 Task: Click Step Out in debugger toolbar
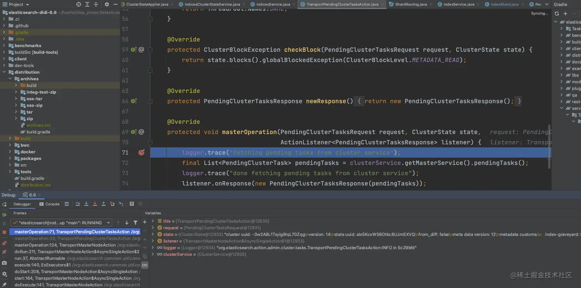pyautogui.click(x=103, y=204)
